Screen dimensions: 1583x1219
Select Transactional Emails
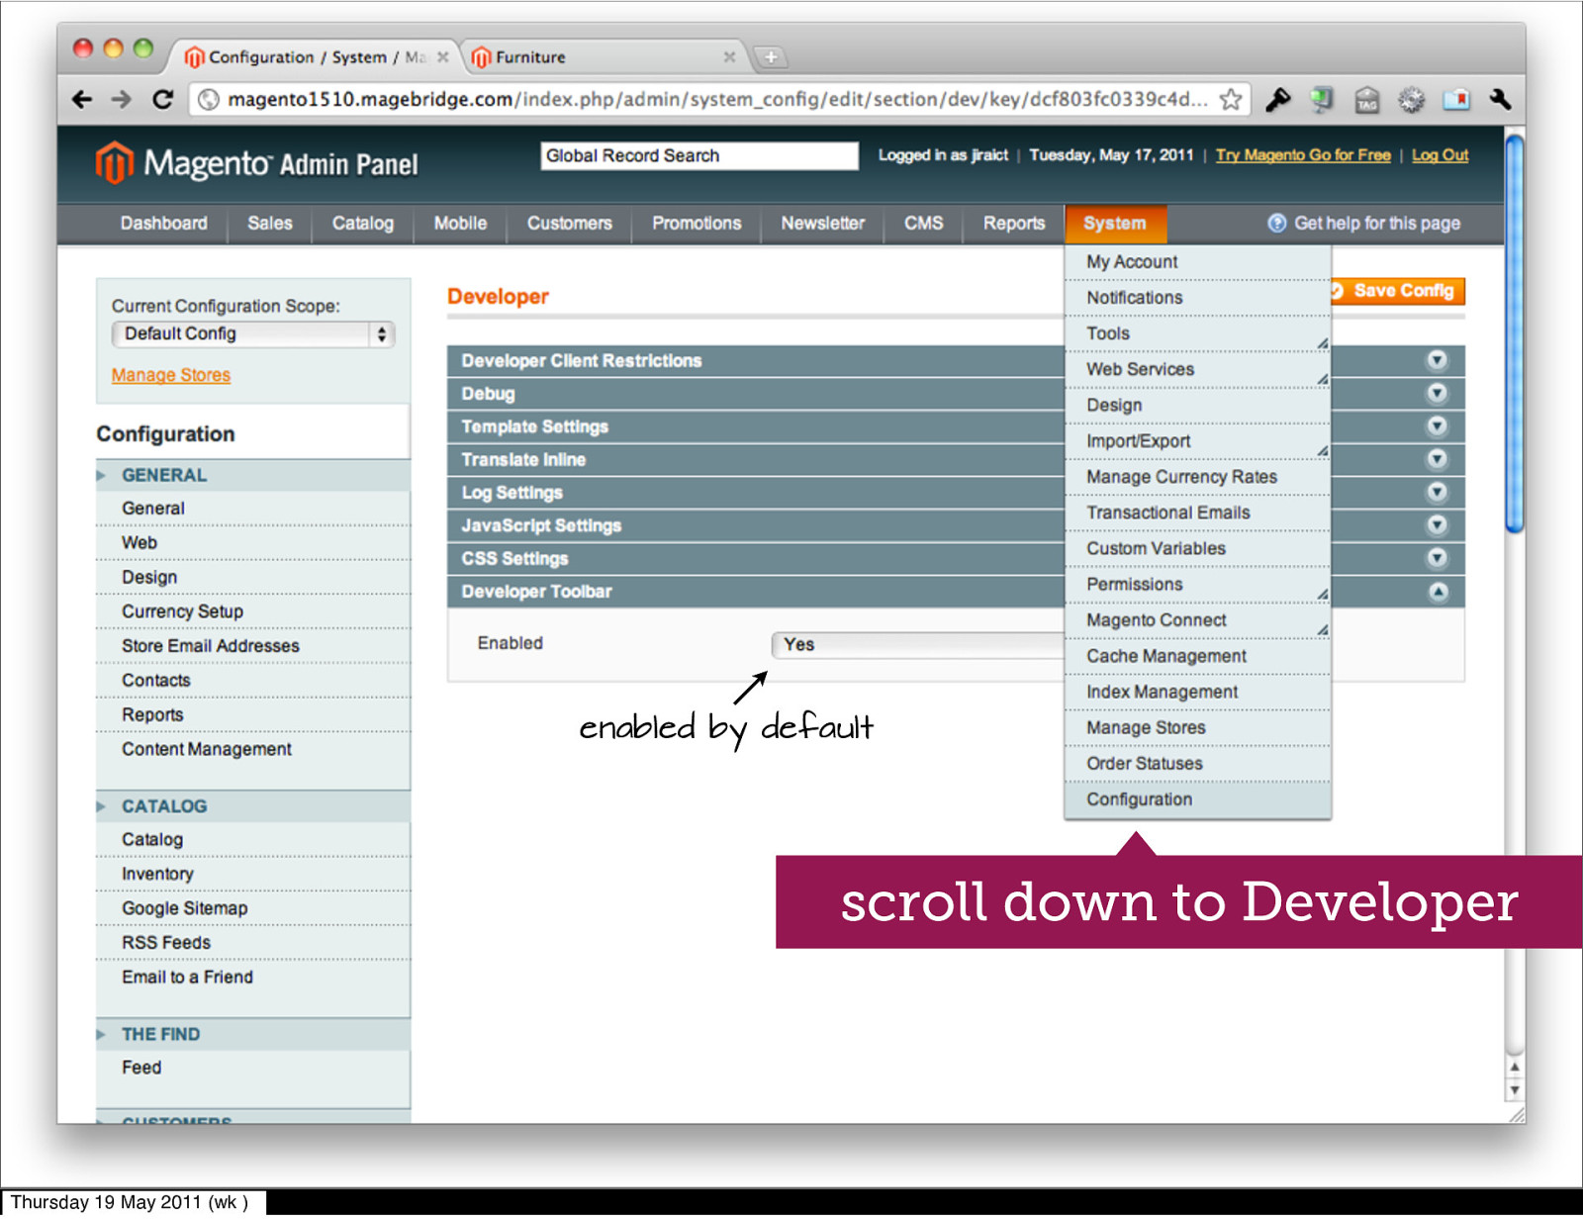tap(1197, 513)
